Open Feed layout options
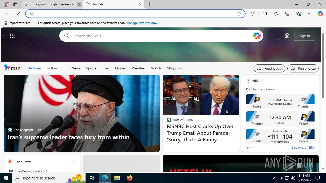The image size is (326, 183). 269,68
